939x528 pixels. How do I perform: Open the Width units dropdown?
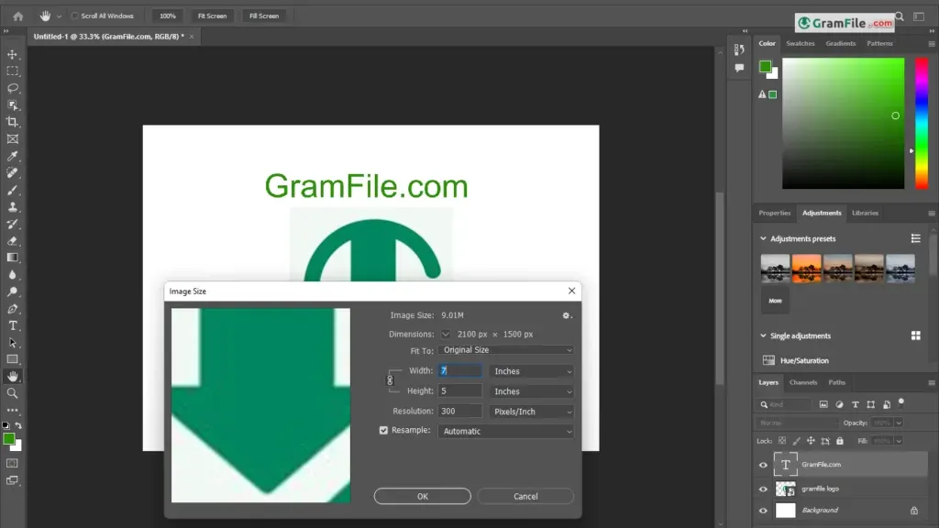click(532, 371)
